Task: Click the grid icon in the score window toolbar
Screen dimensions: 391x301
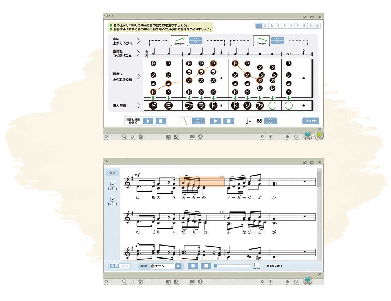Action: coord(271,281)
